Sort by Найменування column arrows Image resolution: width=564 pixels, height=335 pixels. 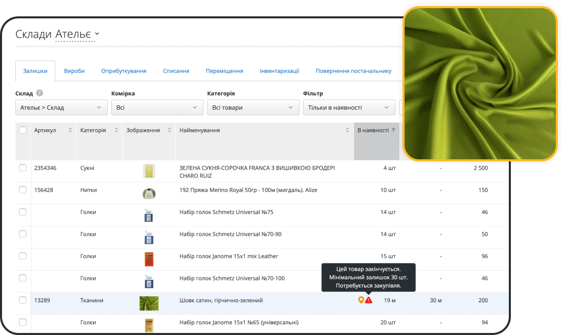tap(347, 130)
